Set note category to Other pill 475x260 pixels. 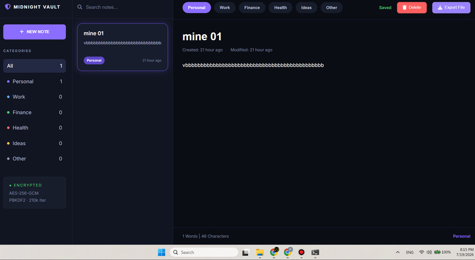[x=331, y=8]
